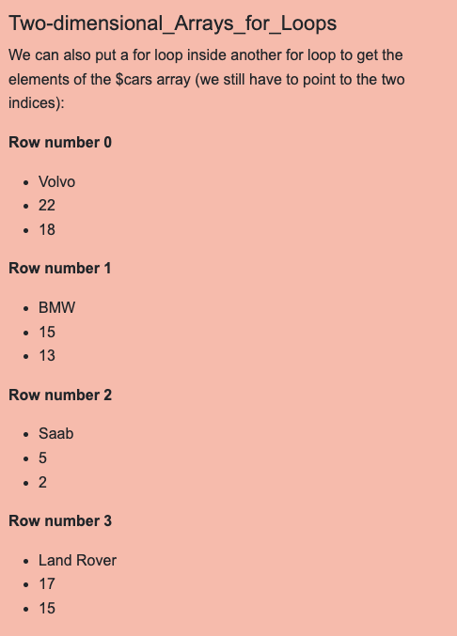Click the Two-dimensional_Arrays_for_Loops heading
The width and height of the screenshot is (457, 636).
(x=172, y=23)
